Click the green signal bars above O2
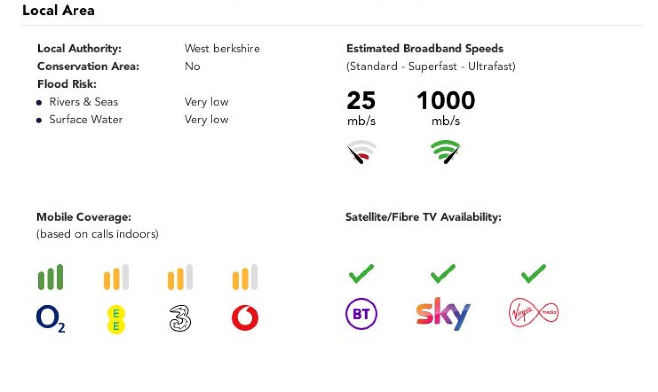 pos(50,277)
